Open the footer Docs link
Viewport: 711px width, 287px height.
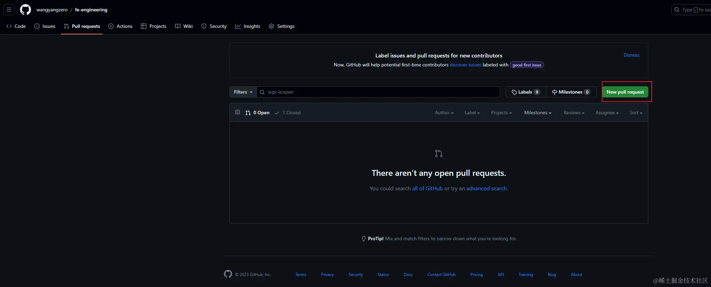pyautogui.click(x=408, y=275)
